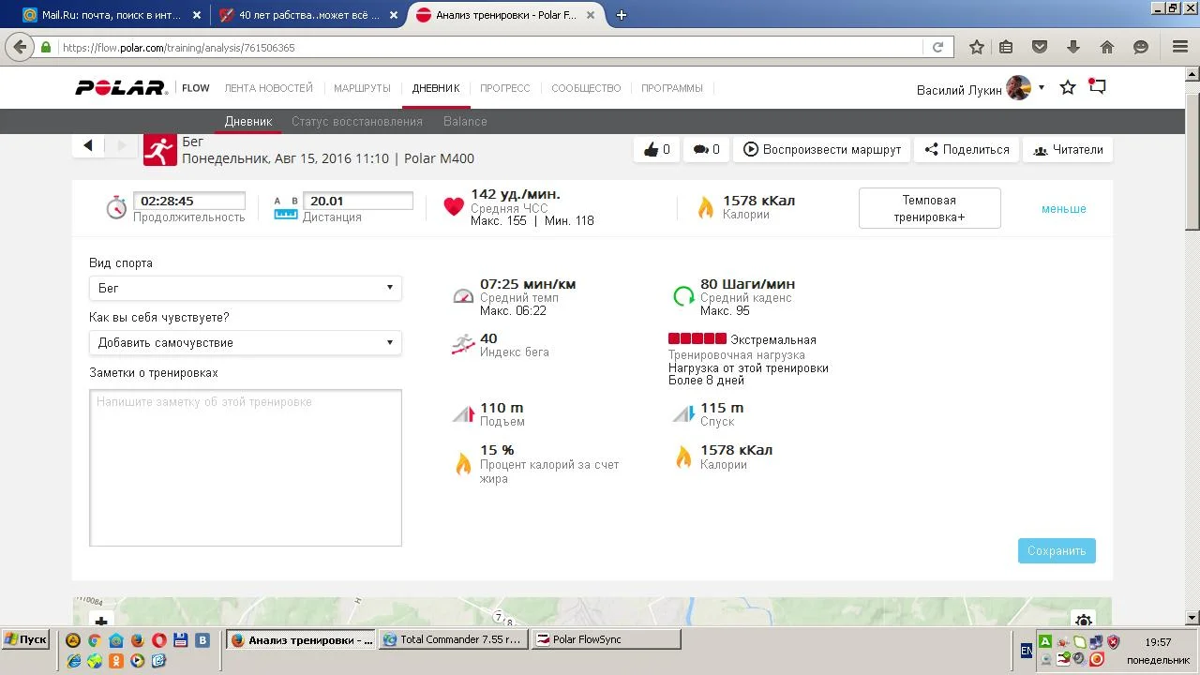This screenshot has height=675, width=1200.
Task: Click the thumbs-up like icon
Action: click(x=651, y=149)
